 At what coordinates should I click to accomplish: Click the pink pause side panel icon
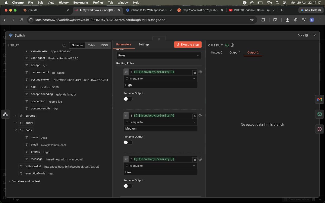click(x=320, y=129)
